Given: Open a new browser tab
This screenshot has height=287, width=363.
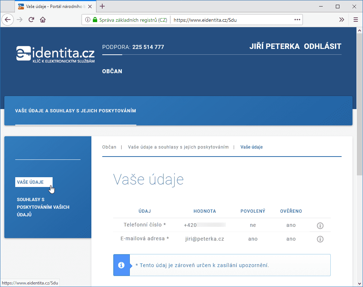Looking at the screenshot, I should point(102,6).
